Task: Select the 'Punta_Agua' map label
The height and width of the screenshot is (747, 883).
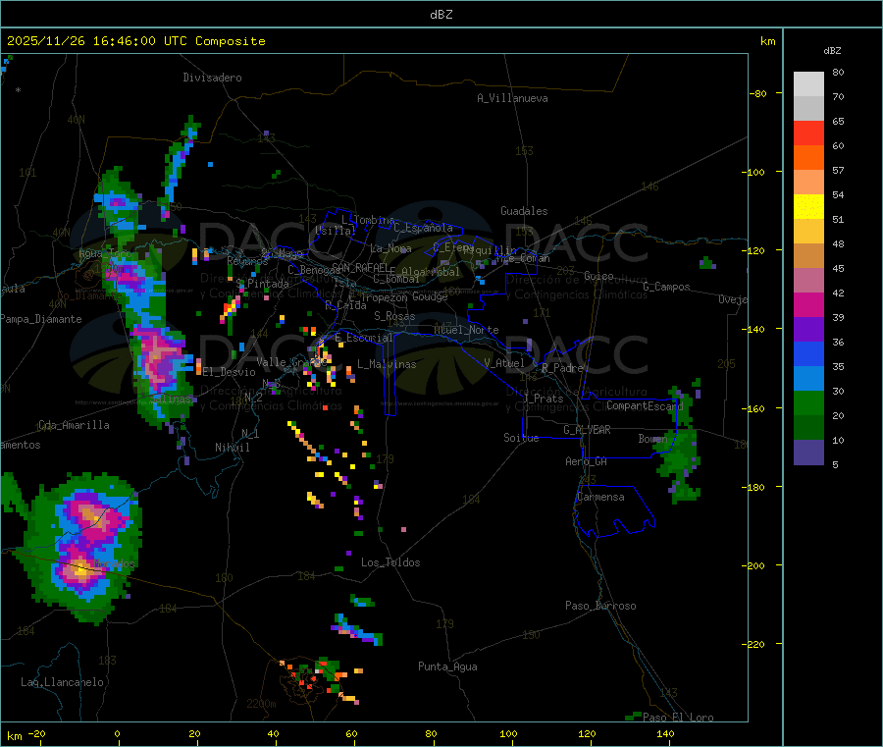Action: [x=447, y=667]
